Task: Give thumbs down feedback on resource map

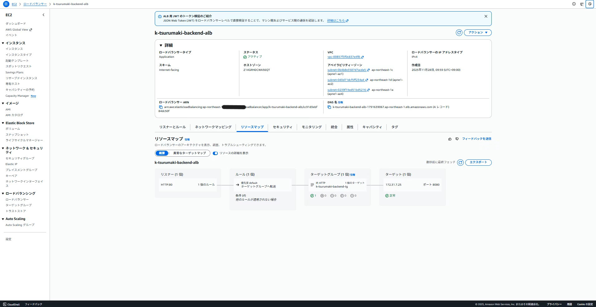Action: (x=457, y=139)
